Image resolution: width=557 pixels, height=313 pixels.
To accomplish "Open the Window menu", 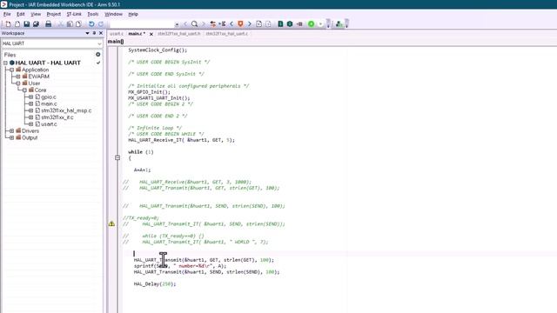I will pyautogui.click(x=113, y=14).
